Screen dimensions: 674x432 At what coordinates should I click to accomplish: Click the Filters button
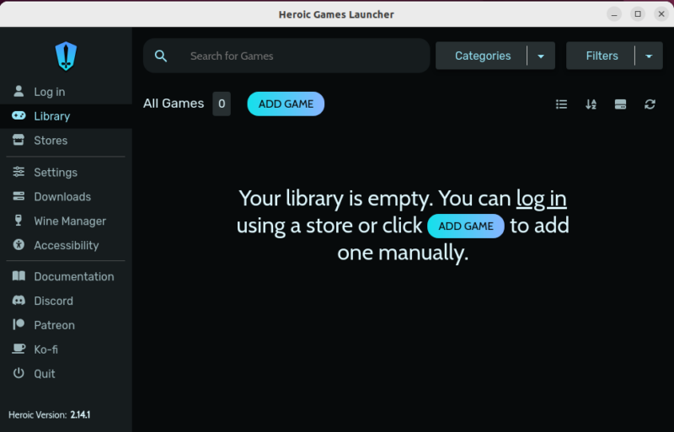602,56
